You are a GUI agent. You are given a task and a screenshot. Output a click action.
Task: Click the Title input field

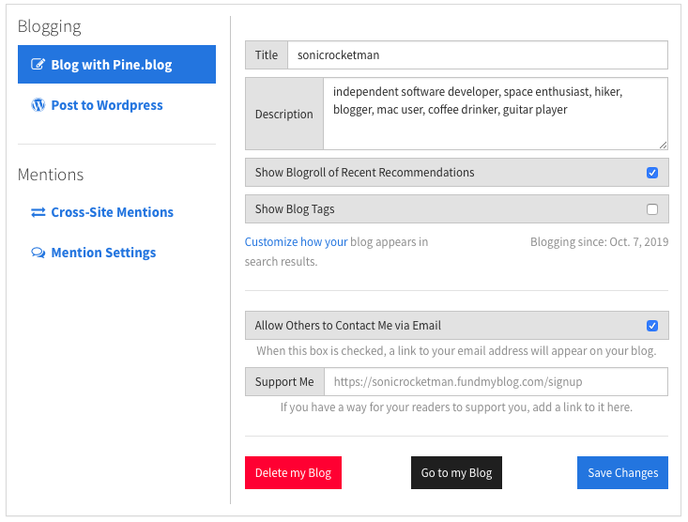[x=478, y=54]
